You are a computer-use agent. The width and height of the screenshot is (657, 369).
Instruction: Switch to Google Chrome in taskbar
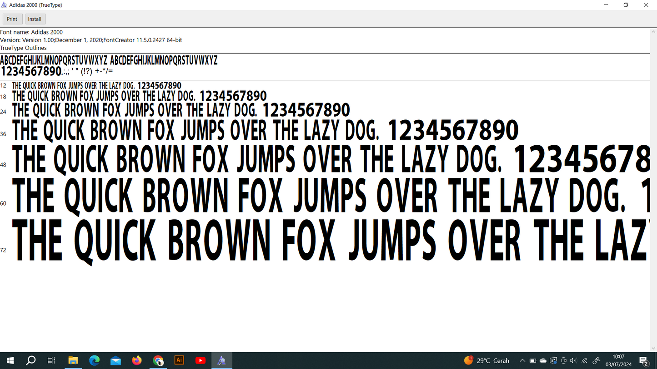[158, 361]
